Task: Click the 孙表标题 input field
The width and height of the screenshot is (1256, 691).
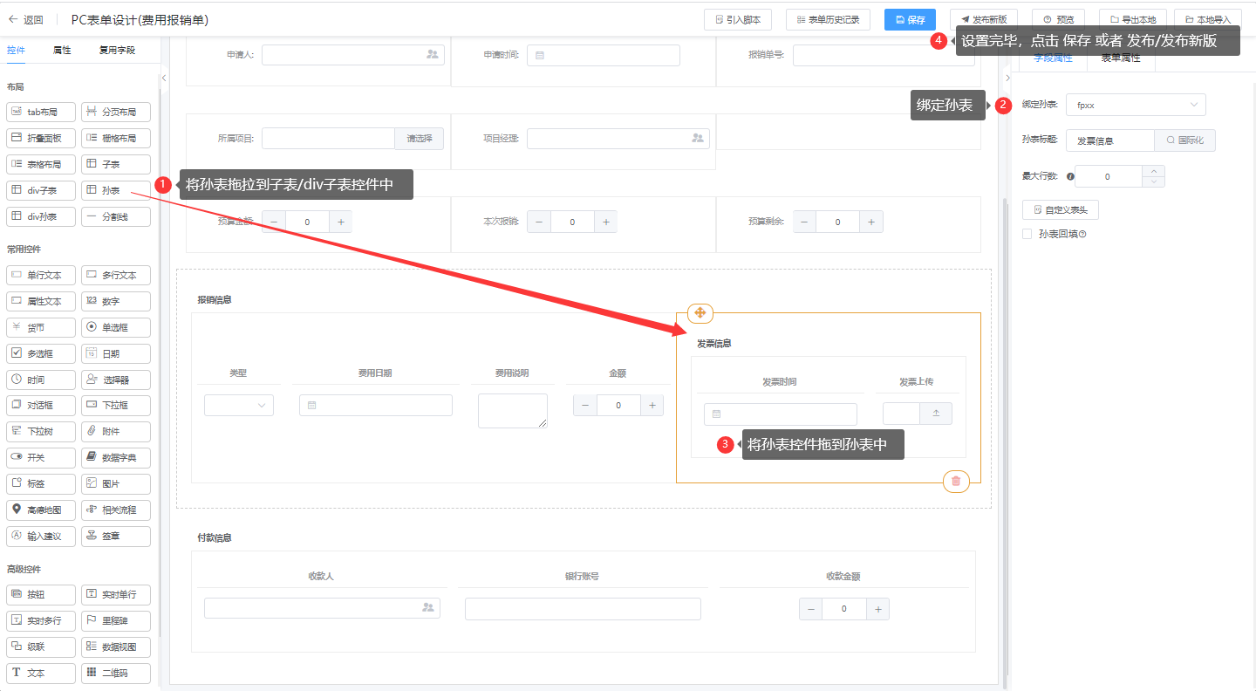Action: pyautogui.click(x=1110, y=140)
